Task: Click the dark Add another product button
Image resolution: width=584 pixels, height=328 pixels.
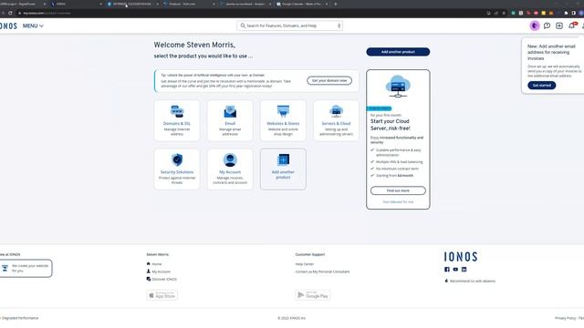Action: click(x=398, y=52)
